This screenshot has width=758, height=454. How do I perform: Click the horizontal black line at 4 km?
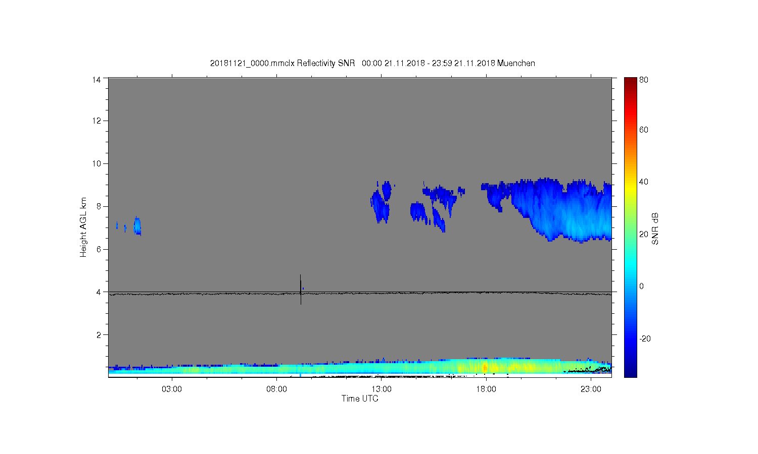(x=360, y=293)
